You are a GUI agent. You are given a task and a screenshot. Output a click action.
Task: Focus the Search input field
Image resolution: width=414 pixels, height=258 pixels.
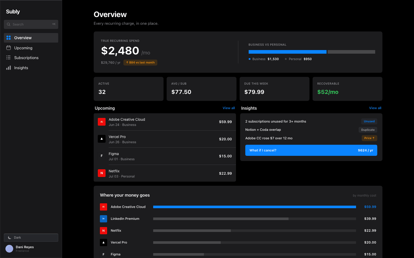point(31,24)
